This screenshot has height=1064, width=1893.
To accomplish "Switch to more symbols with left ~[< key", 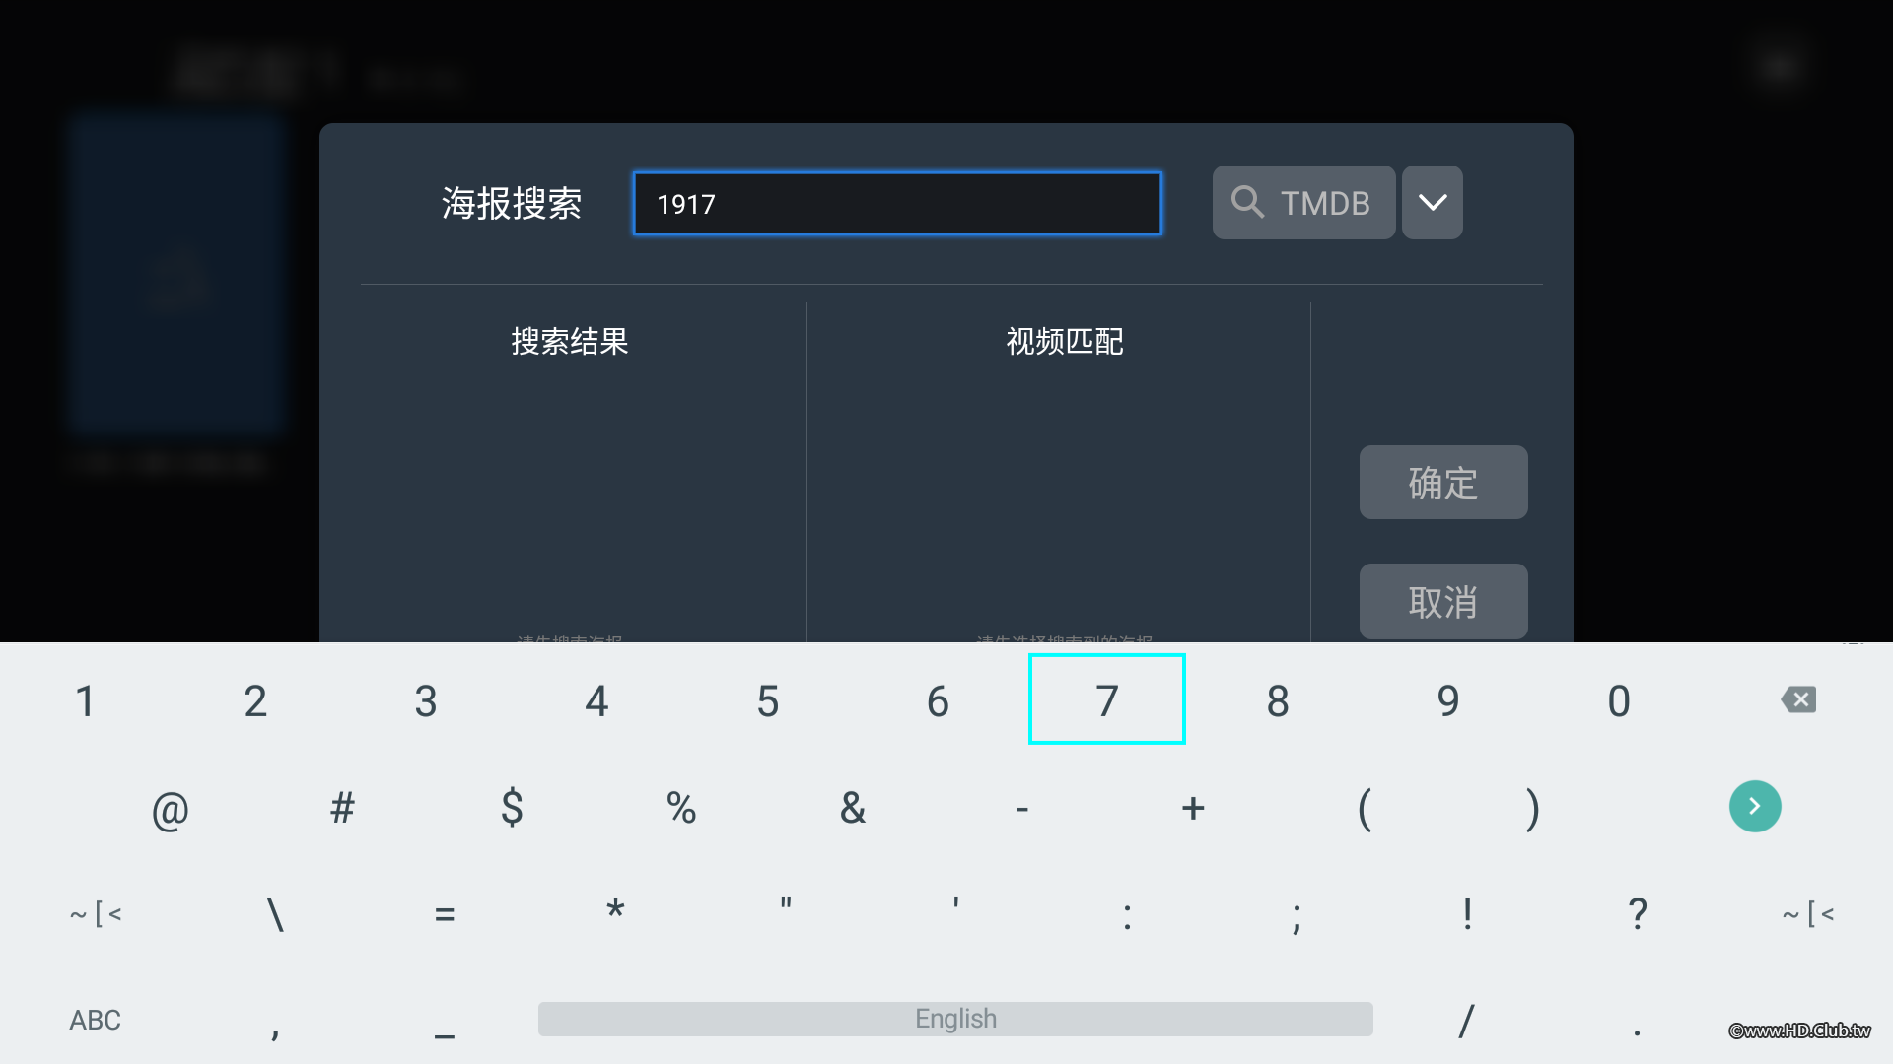I will click(x=96, y=914).
